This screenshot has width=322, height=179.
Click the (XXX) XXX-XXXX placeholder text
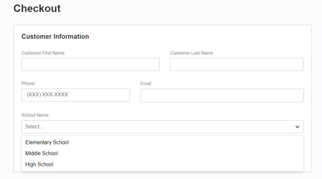47,95
